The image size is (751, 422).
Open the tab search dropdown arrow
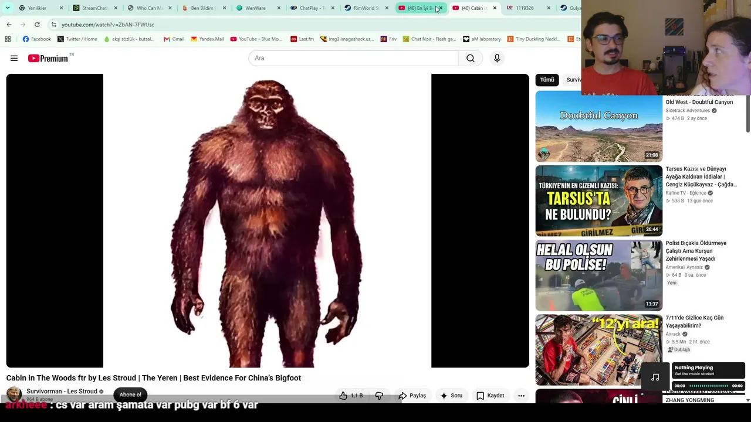8,8
